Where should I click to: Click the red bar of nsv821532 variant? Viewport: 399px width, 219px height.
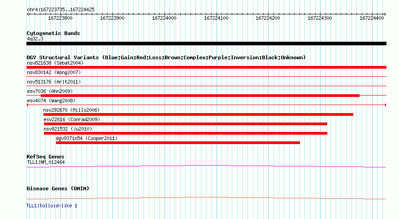pos(186,133)
